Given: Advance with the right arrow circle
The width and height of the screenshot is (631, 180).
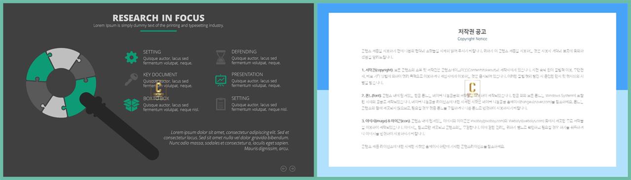Looking at the screenshot, I should [292, 169].
